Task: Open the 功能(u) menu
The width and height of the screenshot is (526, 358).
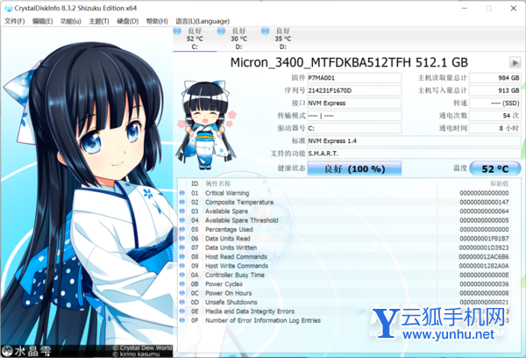Action: click(71, 21)
